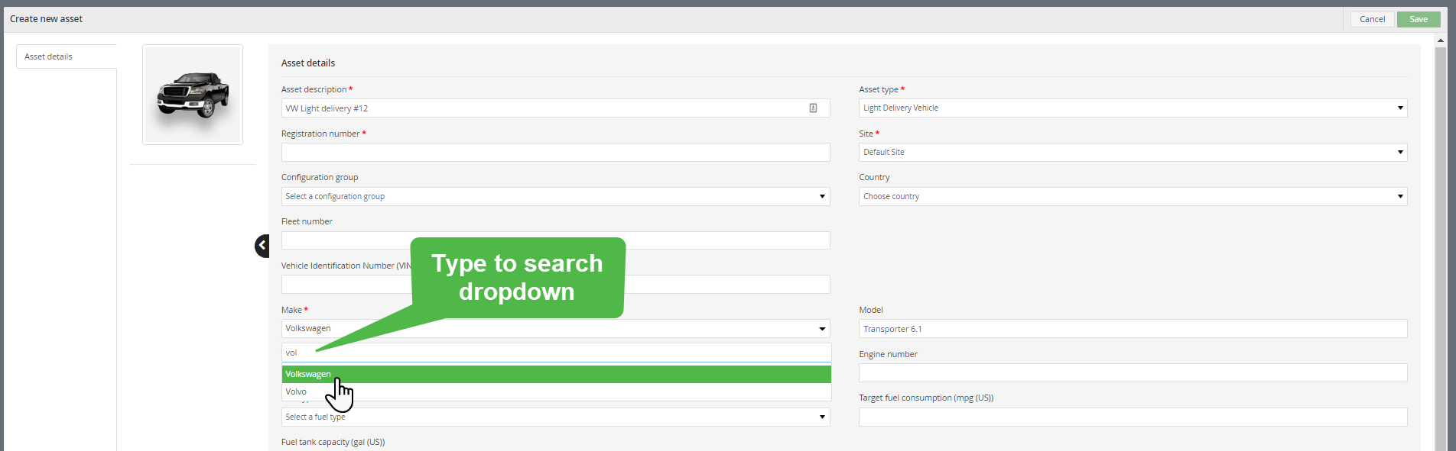This screenshot has height=451, width=1456.
Task: Collapse the side panel with arrow button
Action: click(262, 246)
